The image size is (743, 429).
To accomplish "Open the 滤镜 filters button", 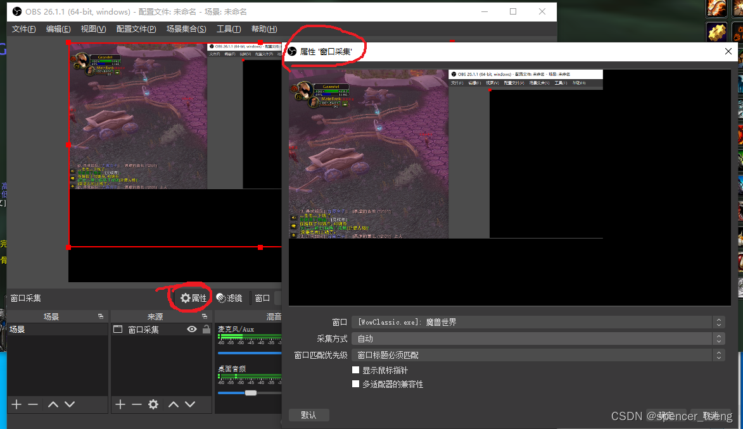I will click(229, 298).
